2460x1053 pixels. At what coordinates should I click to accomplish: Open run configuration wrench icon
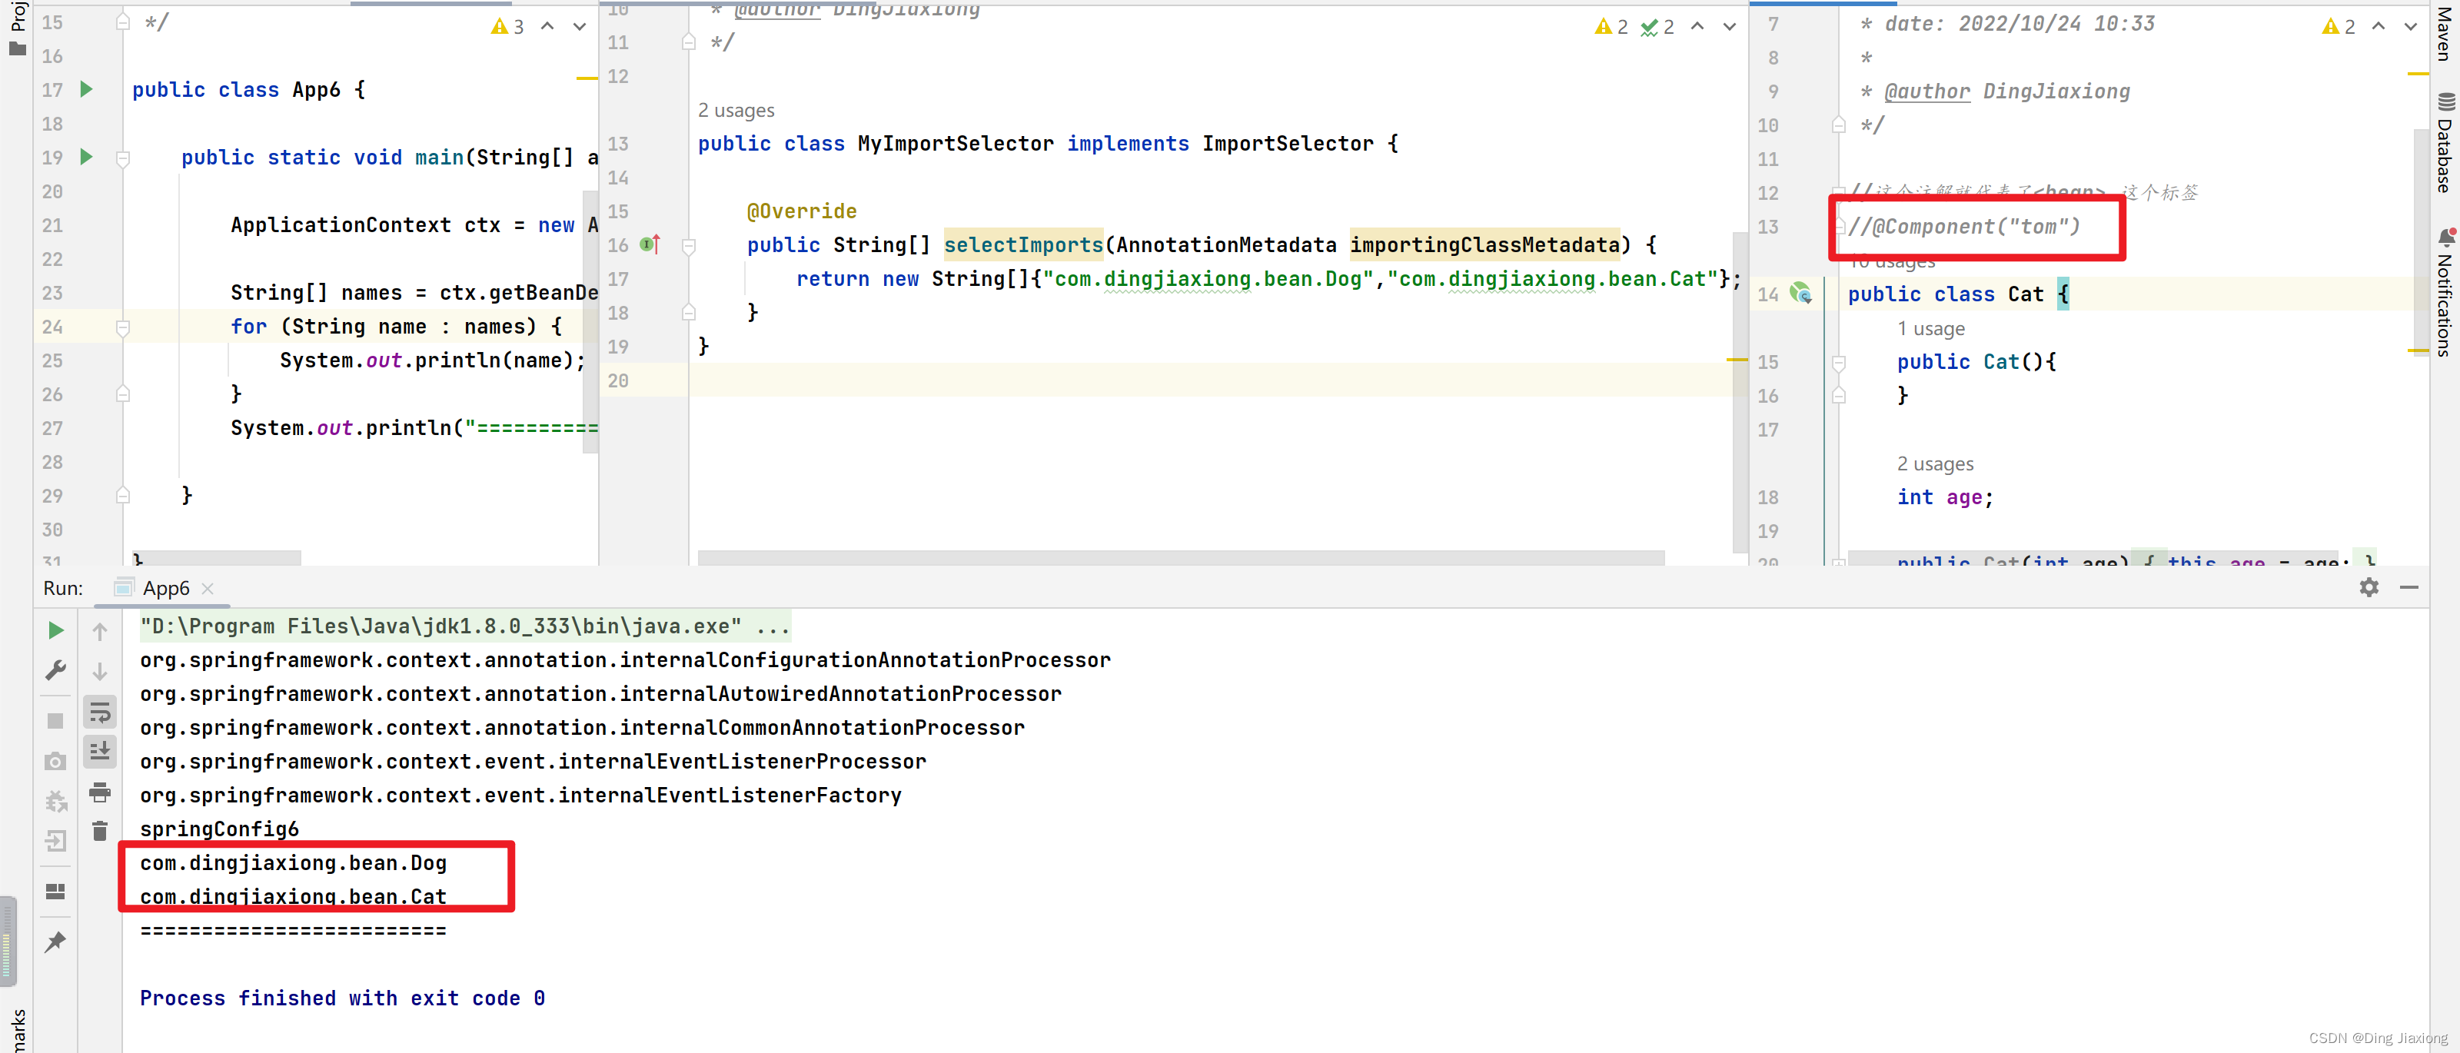[55, 671]
